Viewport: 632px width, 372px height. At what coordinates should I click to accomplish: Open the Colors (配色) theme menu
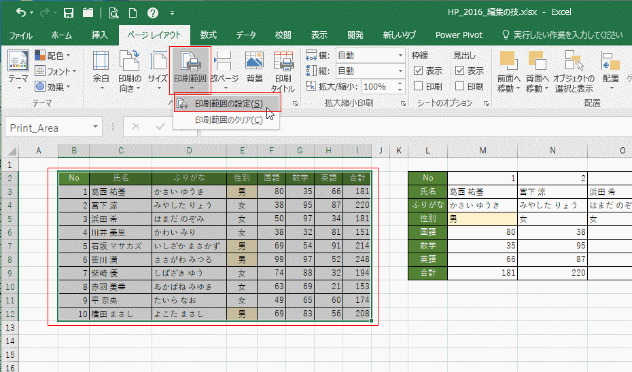(54, 56)
